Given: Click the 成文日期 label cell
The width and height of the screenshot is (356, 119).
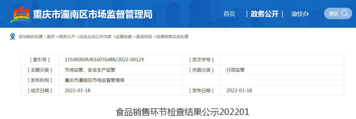Looking at the screenshot, I should click(40, 90).
